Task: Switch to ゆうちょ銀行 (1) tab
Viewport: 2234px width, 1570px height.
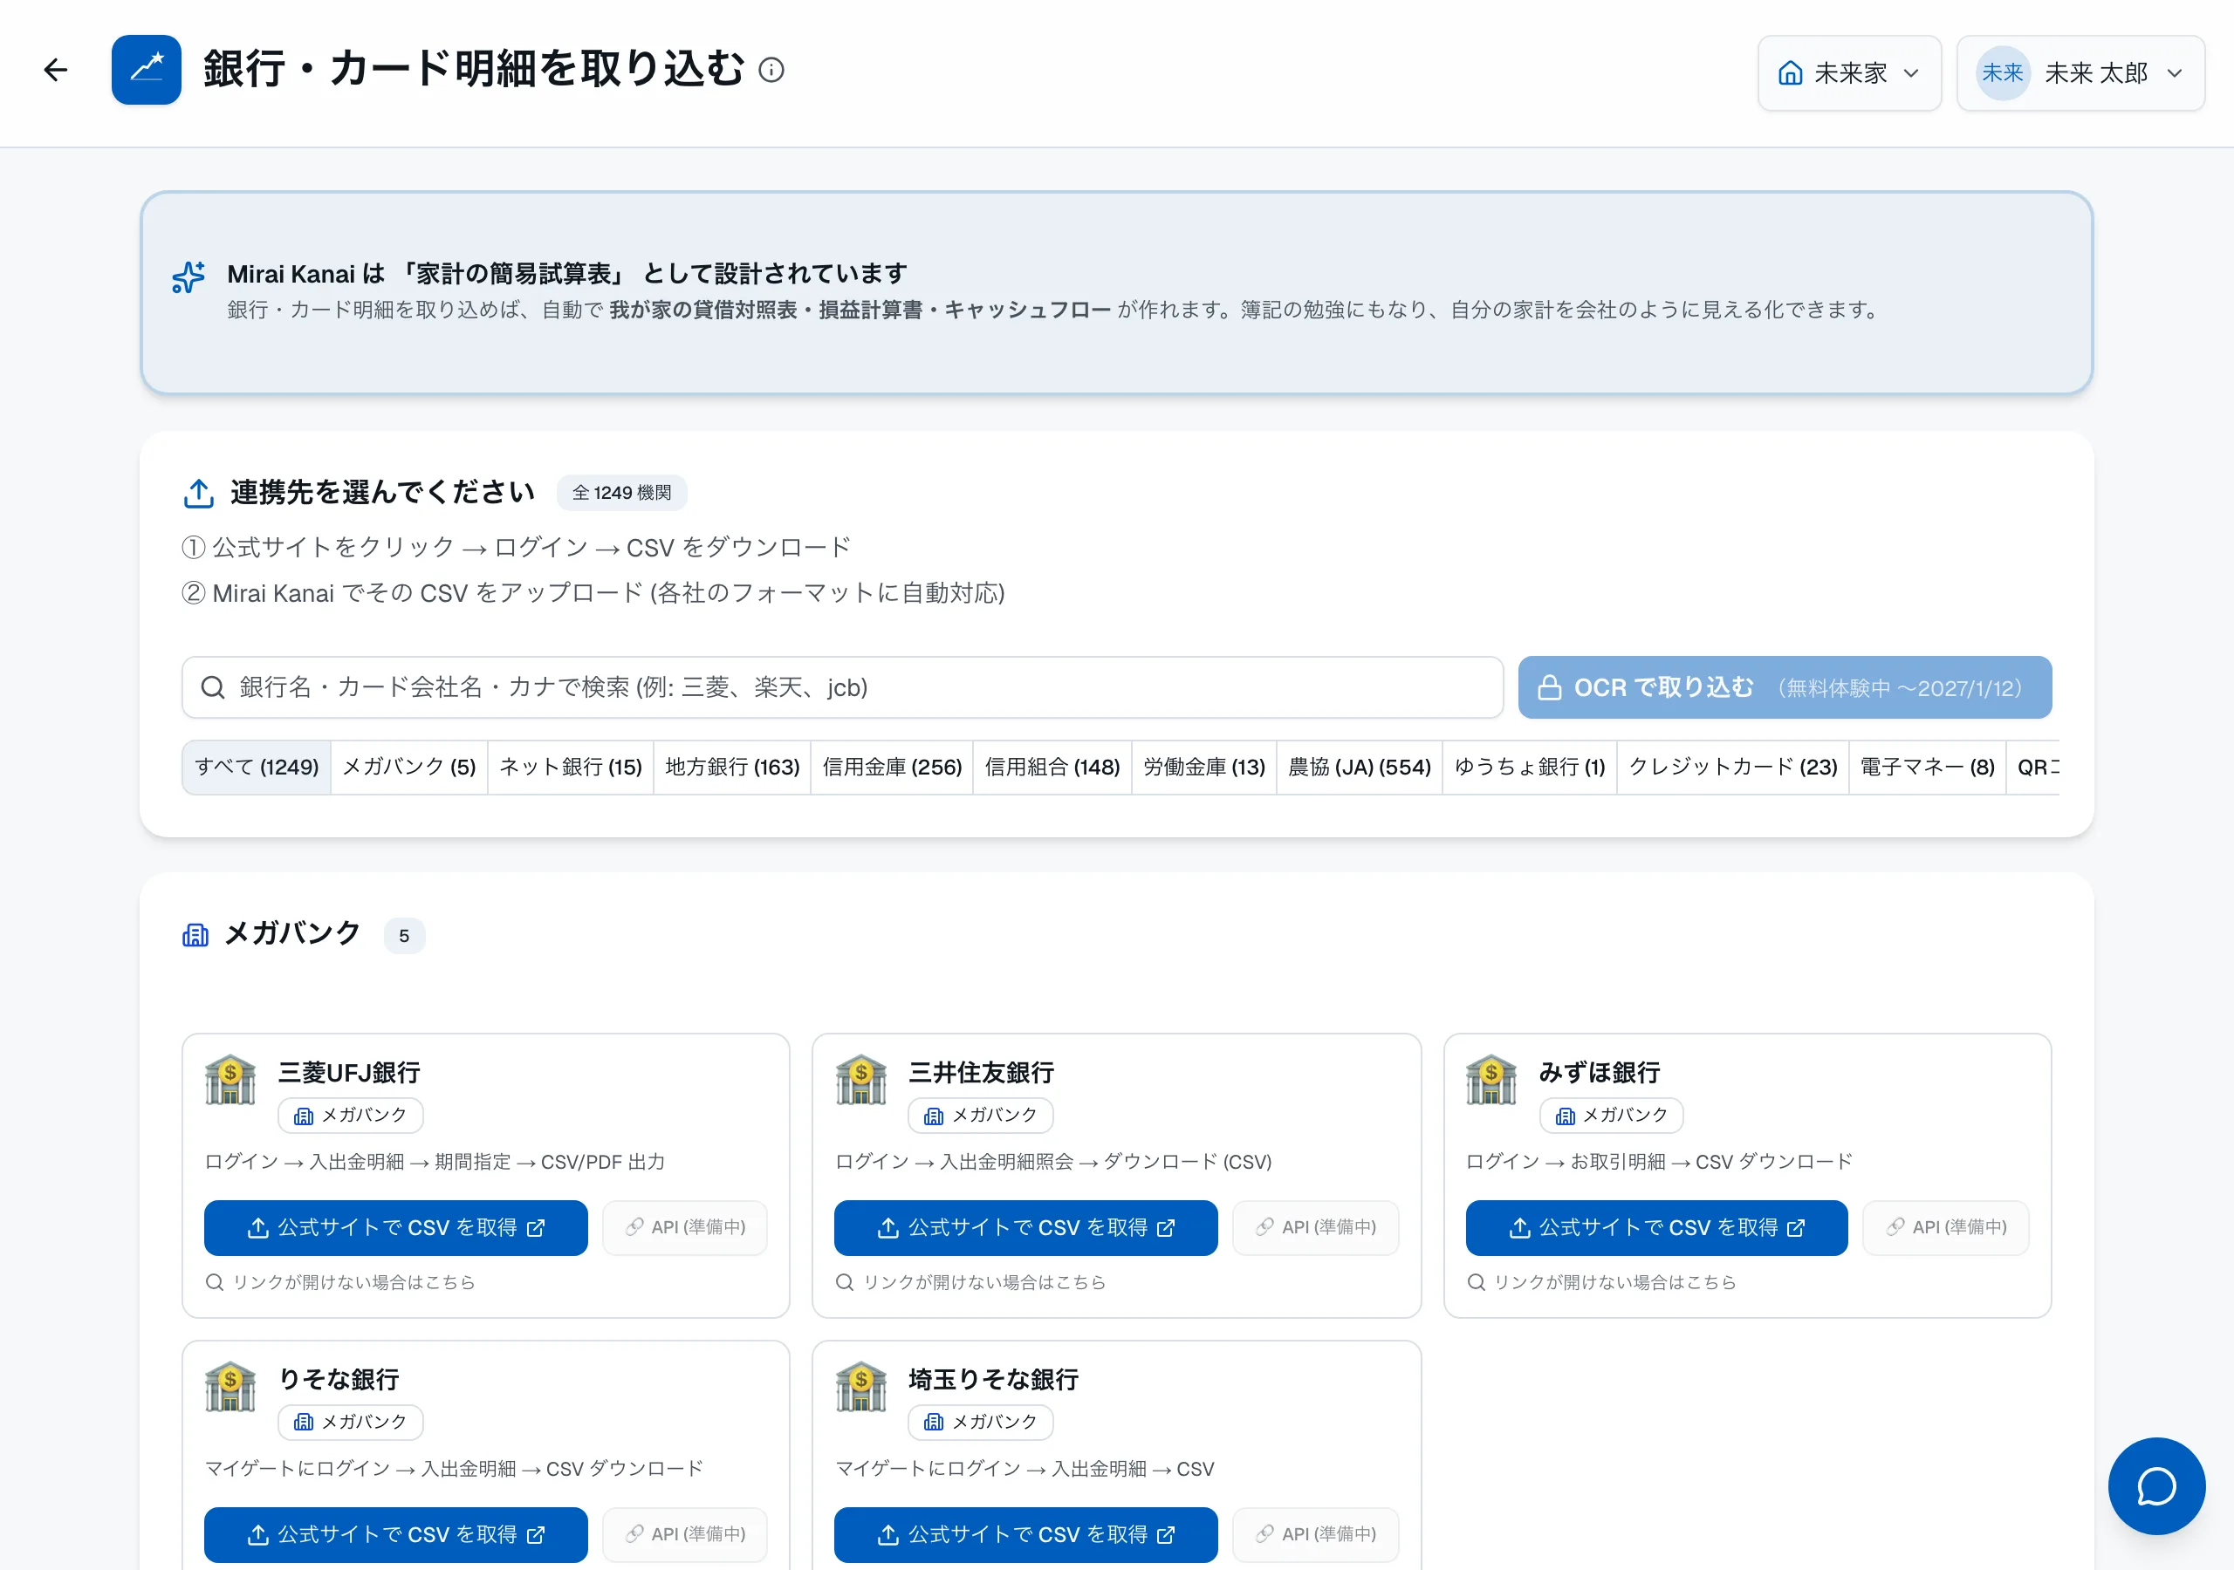Action: pyautogui.click(x=1531, y=768)
